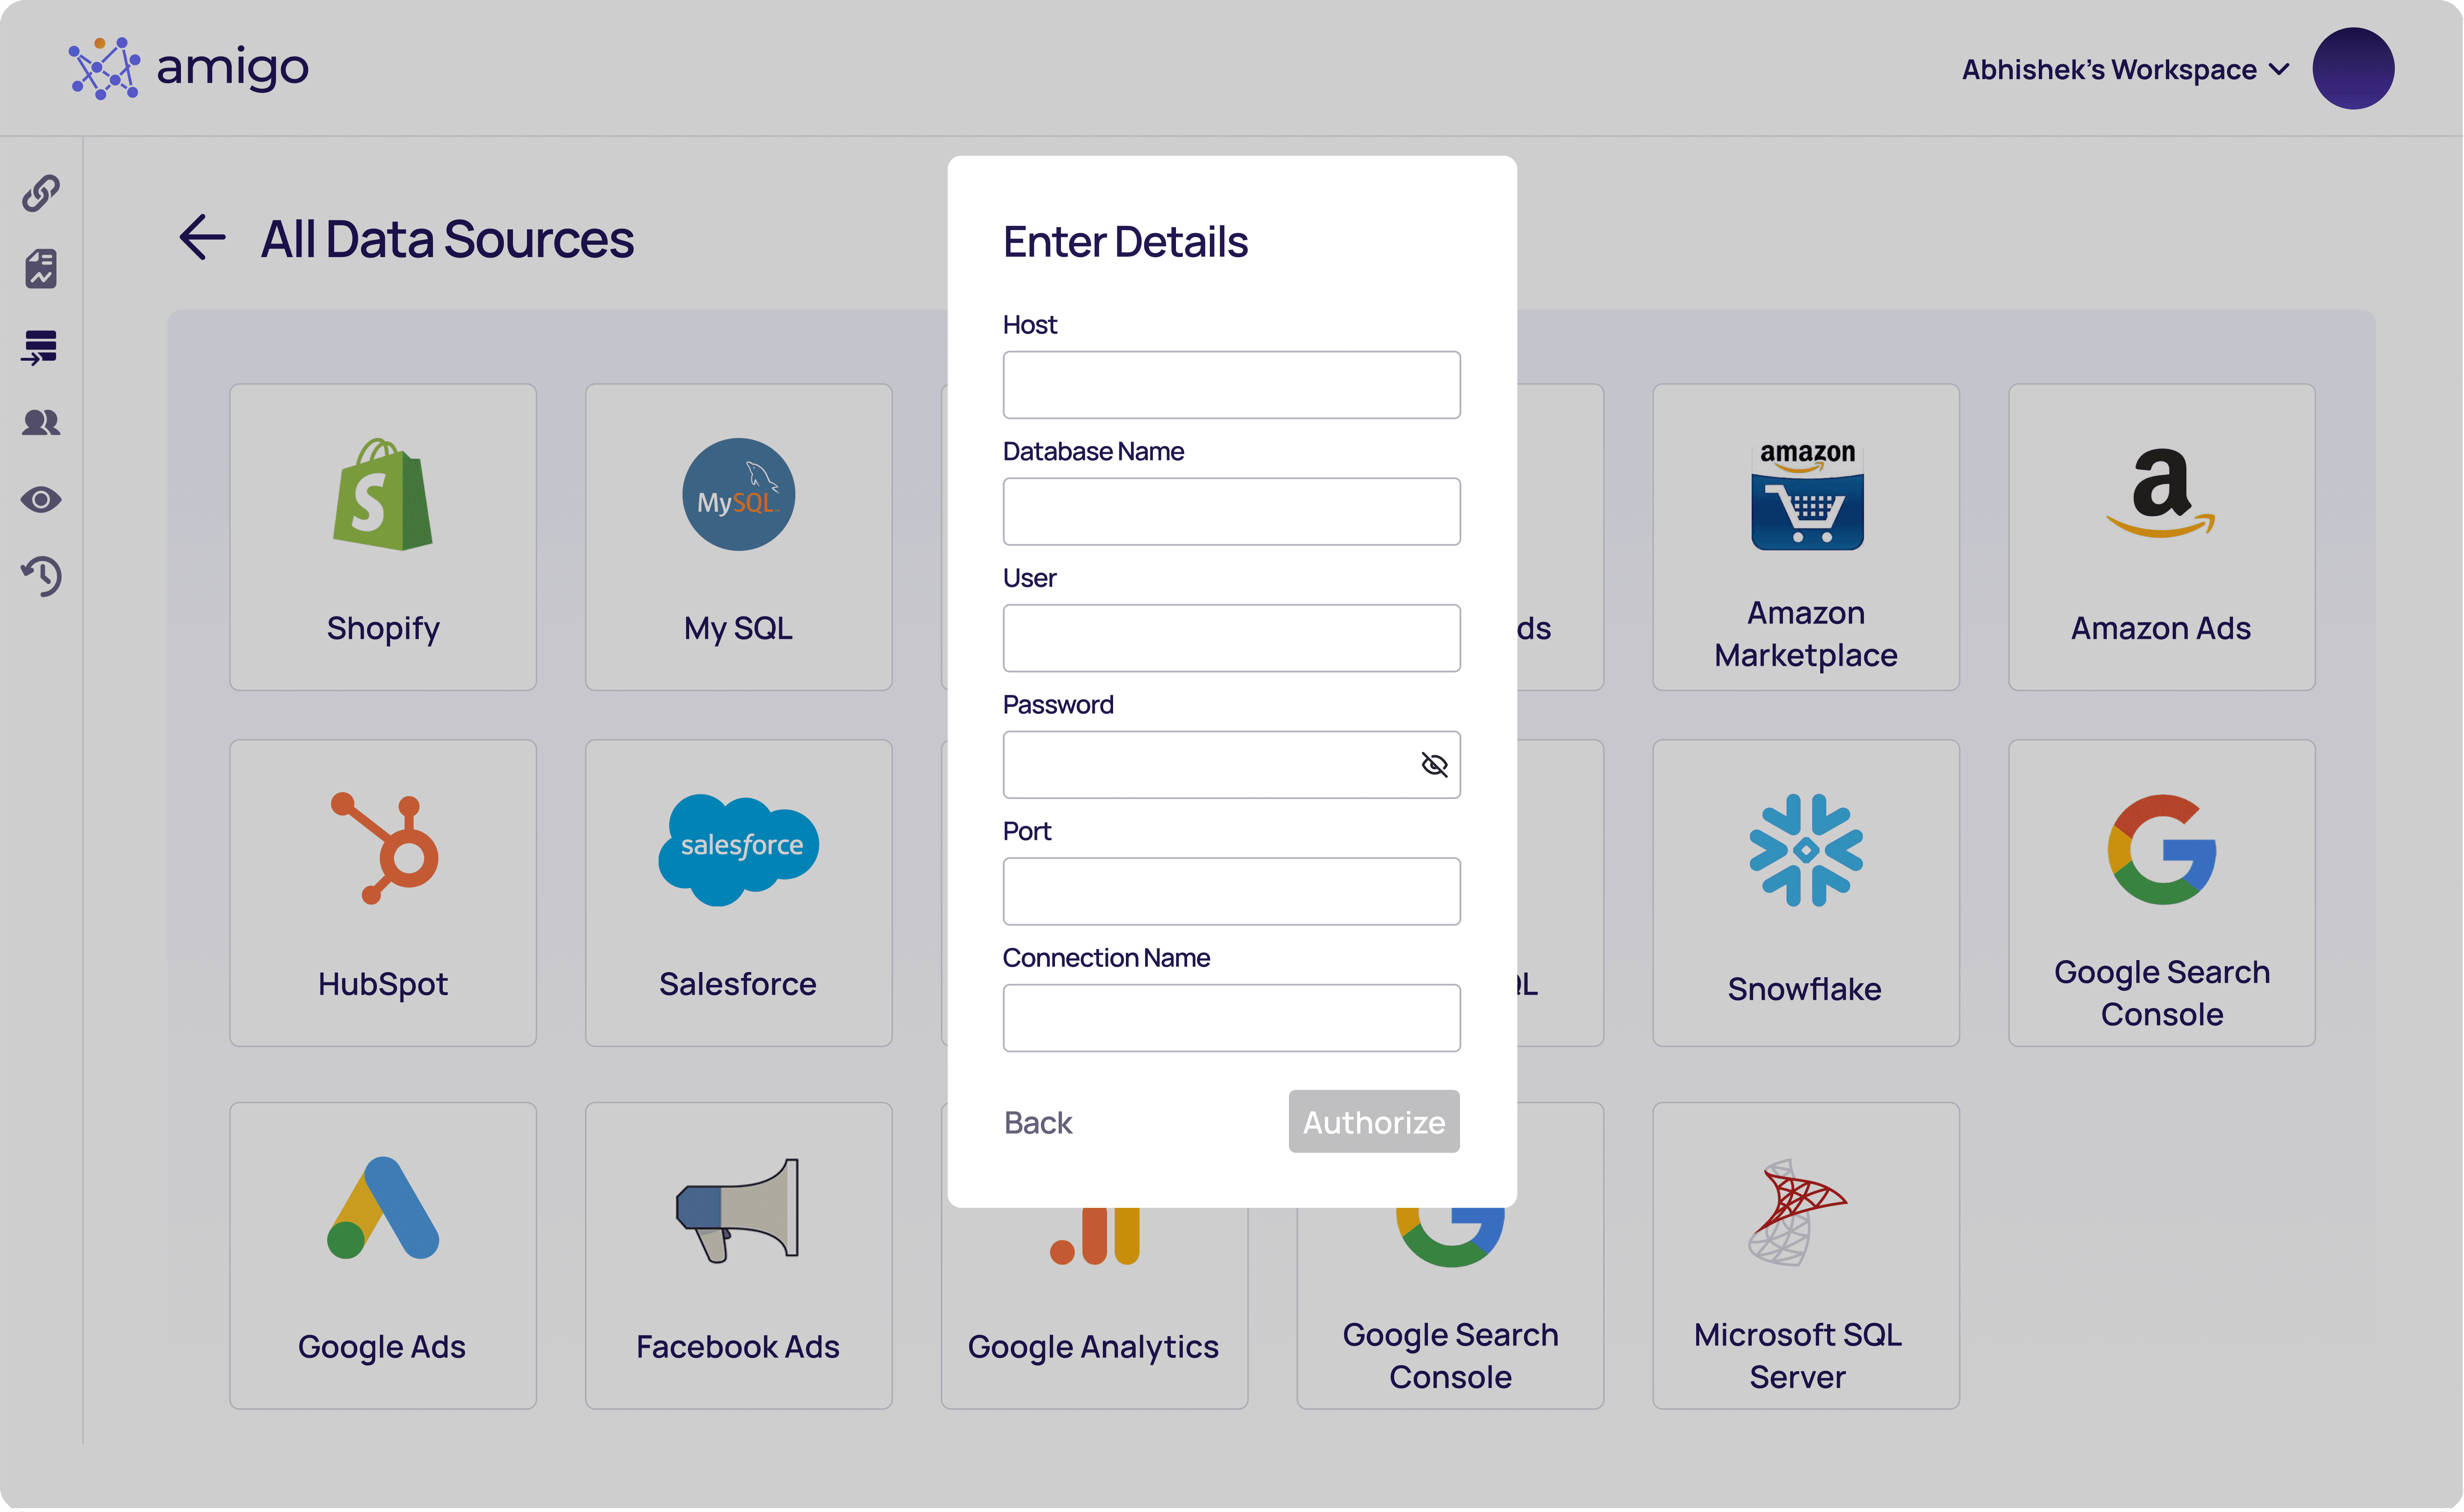Open the users icon in sidebar
The width and height of the screenshot is (2464, 1512).
[41, 423]
